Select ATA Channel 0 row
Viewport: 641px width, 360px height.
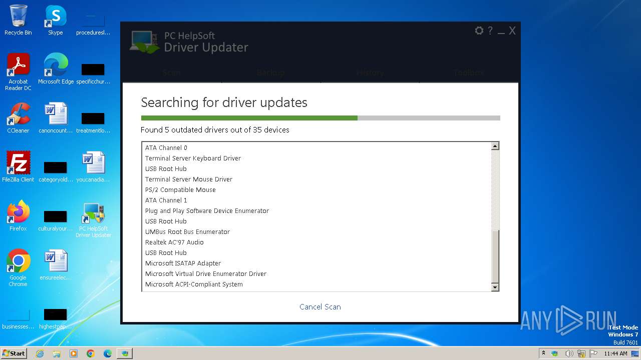[316, 148]
